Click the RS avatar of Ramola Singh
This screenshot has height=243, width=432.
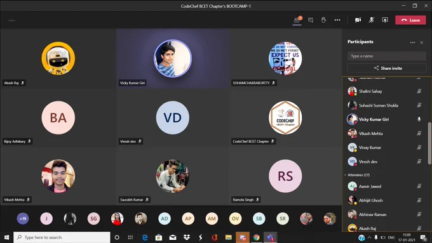pyautogui.click(x=285, y=176)
